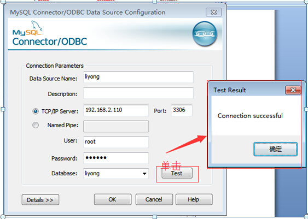The width and height of the screenshot is (308, 219).
Task: Click the MySQL dolphin logo
Action: 27,28
